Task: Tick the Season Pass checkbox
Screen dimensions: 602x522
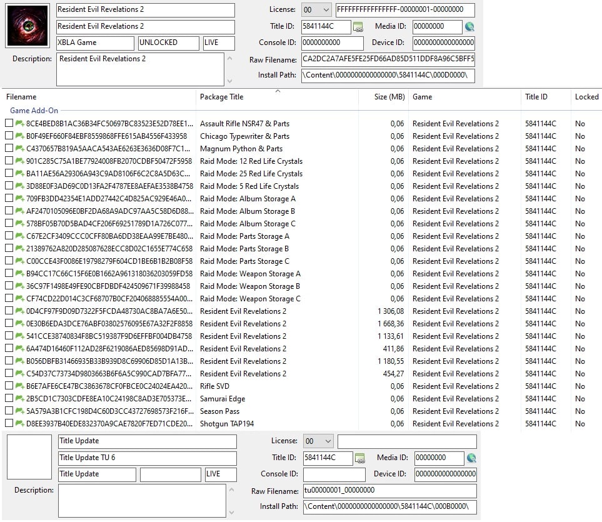Action: tap(9, 410)
